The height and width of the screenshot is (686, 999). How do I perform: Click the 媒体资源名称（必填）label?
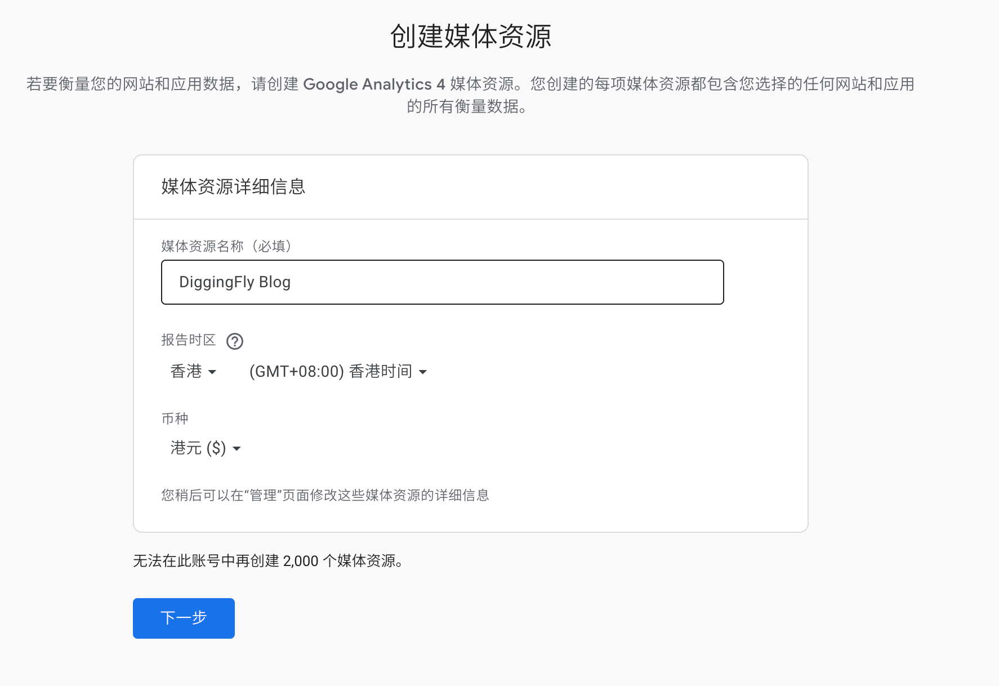pos(226,246)
